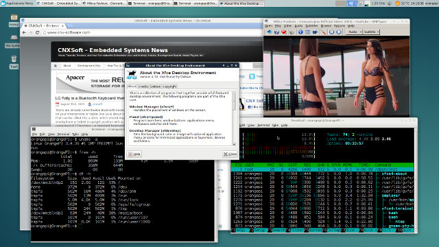Click the grey icon in SMPlayer's toolbar
The width and height of the screenshot is (439, 247).
pyautogui.click(x=292, y=32)
